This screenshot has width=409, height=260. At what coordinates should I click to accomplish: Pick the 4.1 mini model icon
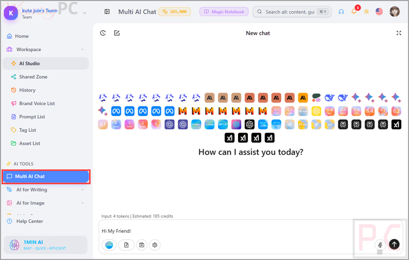(209, 124)
